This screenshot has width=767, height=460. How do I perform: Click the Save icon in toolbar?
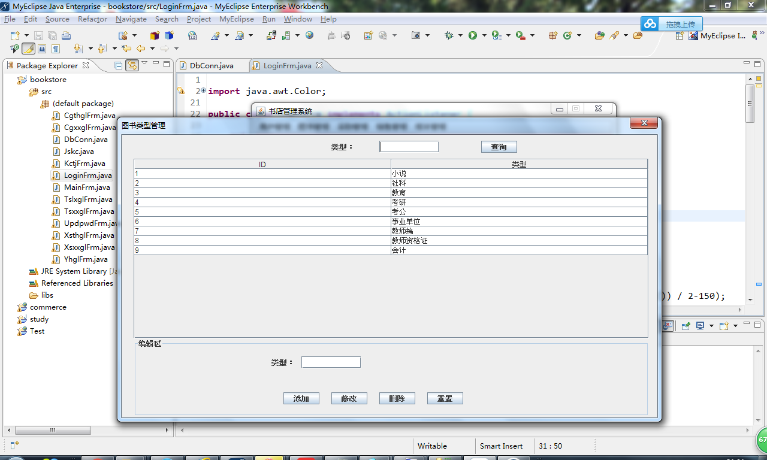pos(38,36)
